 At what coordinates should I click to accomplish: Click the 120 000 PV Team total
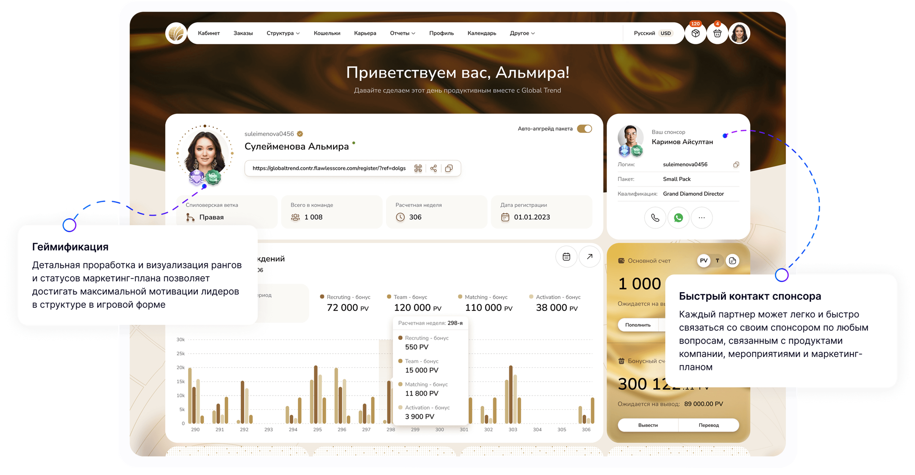(417, 308)
